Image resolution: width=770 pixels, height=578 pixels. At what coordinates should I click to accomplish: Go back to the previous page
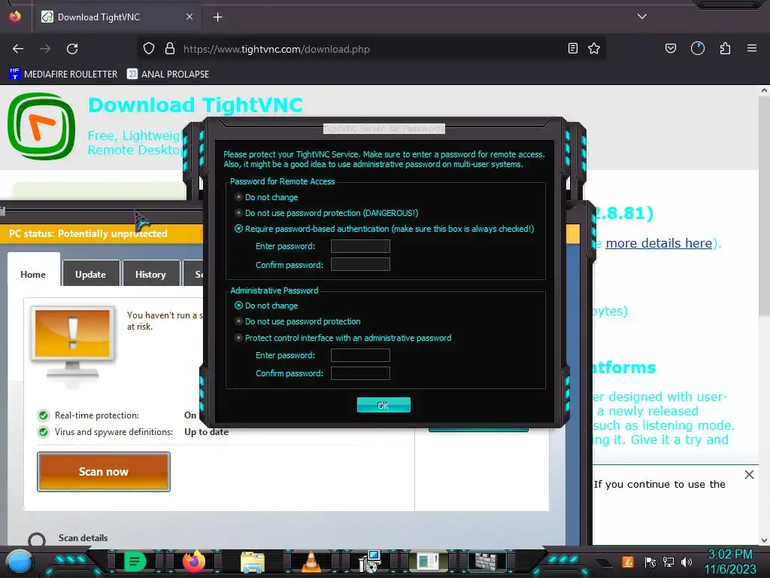point(18,49)
